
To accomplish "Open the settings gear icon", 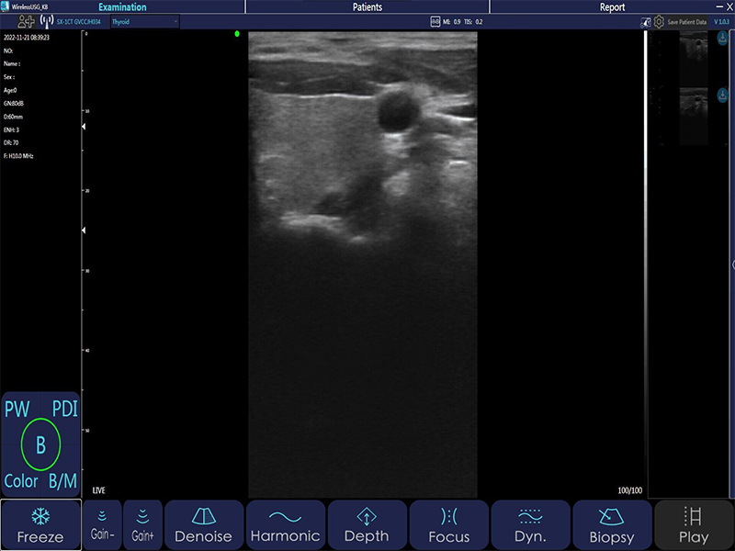I will pos(658,20).
